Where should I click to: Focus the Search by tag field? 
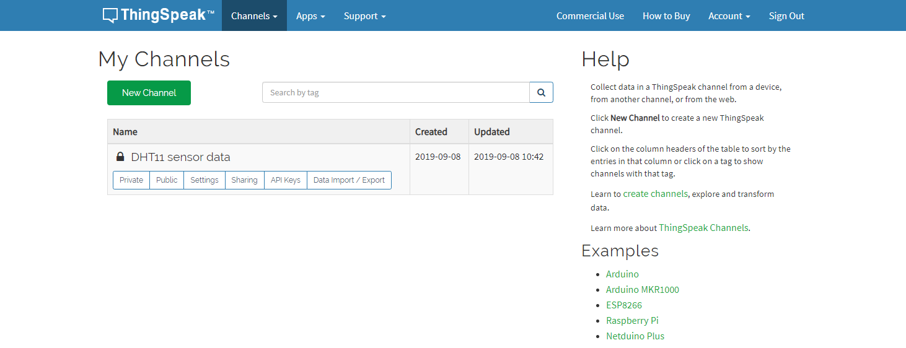click(x=395, y=92)
